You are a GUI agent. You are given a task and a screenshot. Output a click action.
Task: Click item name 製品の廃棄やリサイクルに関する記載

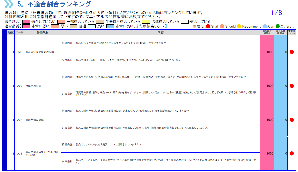click(x=41, y=154)
